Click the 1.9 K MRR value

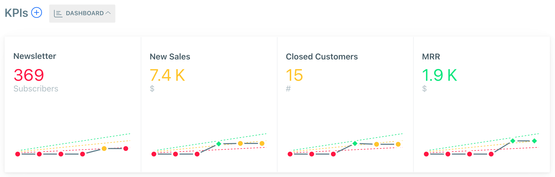(x=439, y=75)
